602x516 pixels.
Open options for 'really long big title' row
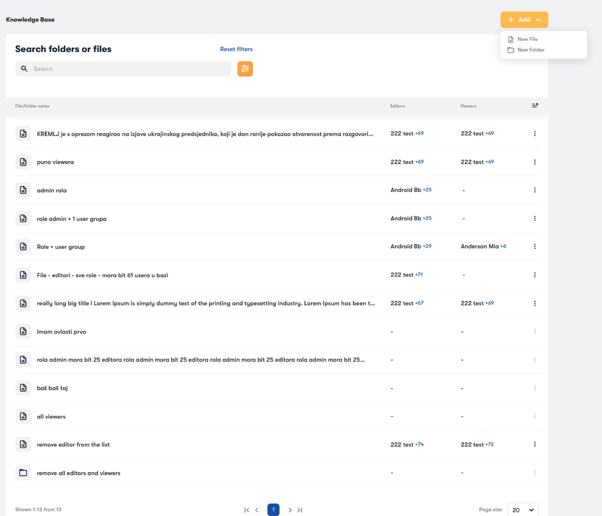click(x=535, y=303)
